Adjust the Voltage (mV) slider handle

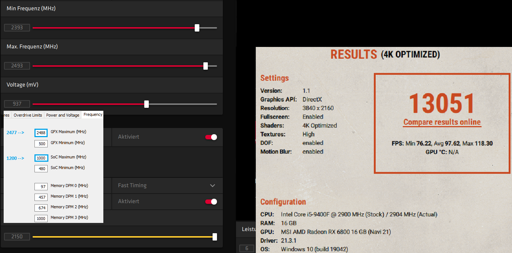147,104
